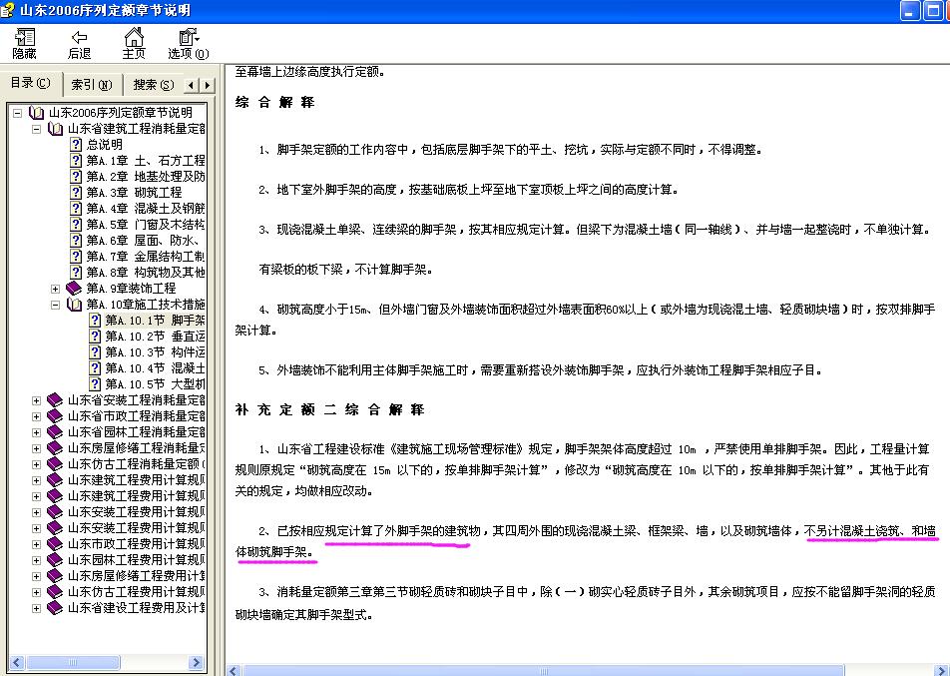
Task: Expand the 山东仿古工程消耗量定额 node
Action: coord(36,464)
